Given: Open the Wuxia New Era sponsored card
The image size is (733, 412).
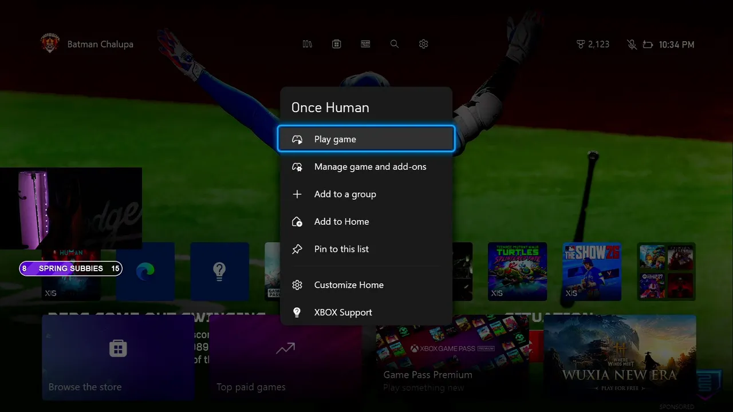Looking at the screenshot, I should 620,357.
